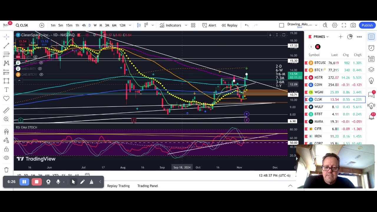Screen dimensions: 377x212
Task: Enter Fullscreen mode
Action: (x=344, y=25)
